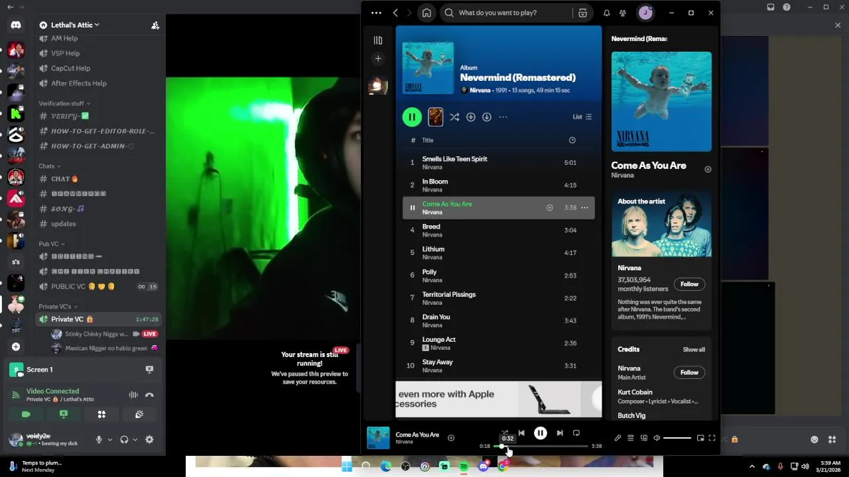This screenshot has width=849, height=477.
Task: Collapse the Chats category
Action: (49, 166)
